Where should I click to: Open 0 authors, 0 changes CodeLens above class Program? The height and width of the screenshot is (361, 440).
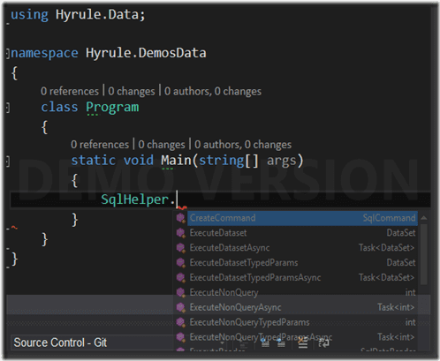pos(213,91)
